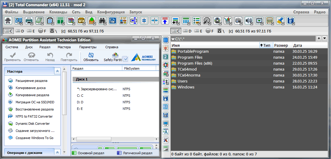This screenshot has height=159, width=331.
Task: Click the clipboard icon in the toolbar
Action: point(50,21)
